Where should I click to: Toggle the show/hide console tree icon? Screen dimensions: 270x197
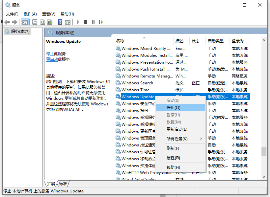pos(25,22)
